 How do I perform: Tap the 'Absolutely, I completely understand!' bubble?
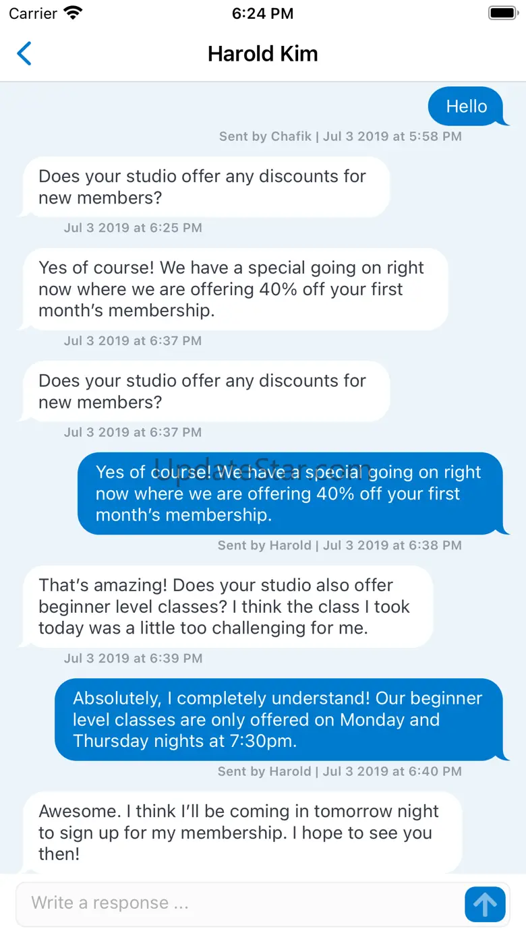[x=279, y=719]
